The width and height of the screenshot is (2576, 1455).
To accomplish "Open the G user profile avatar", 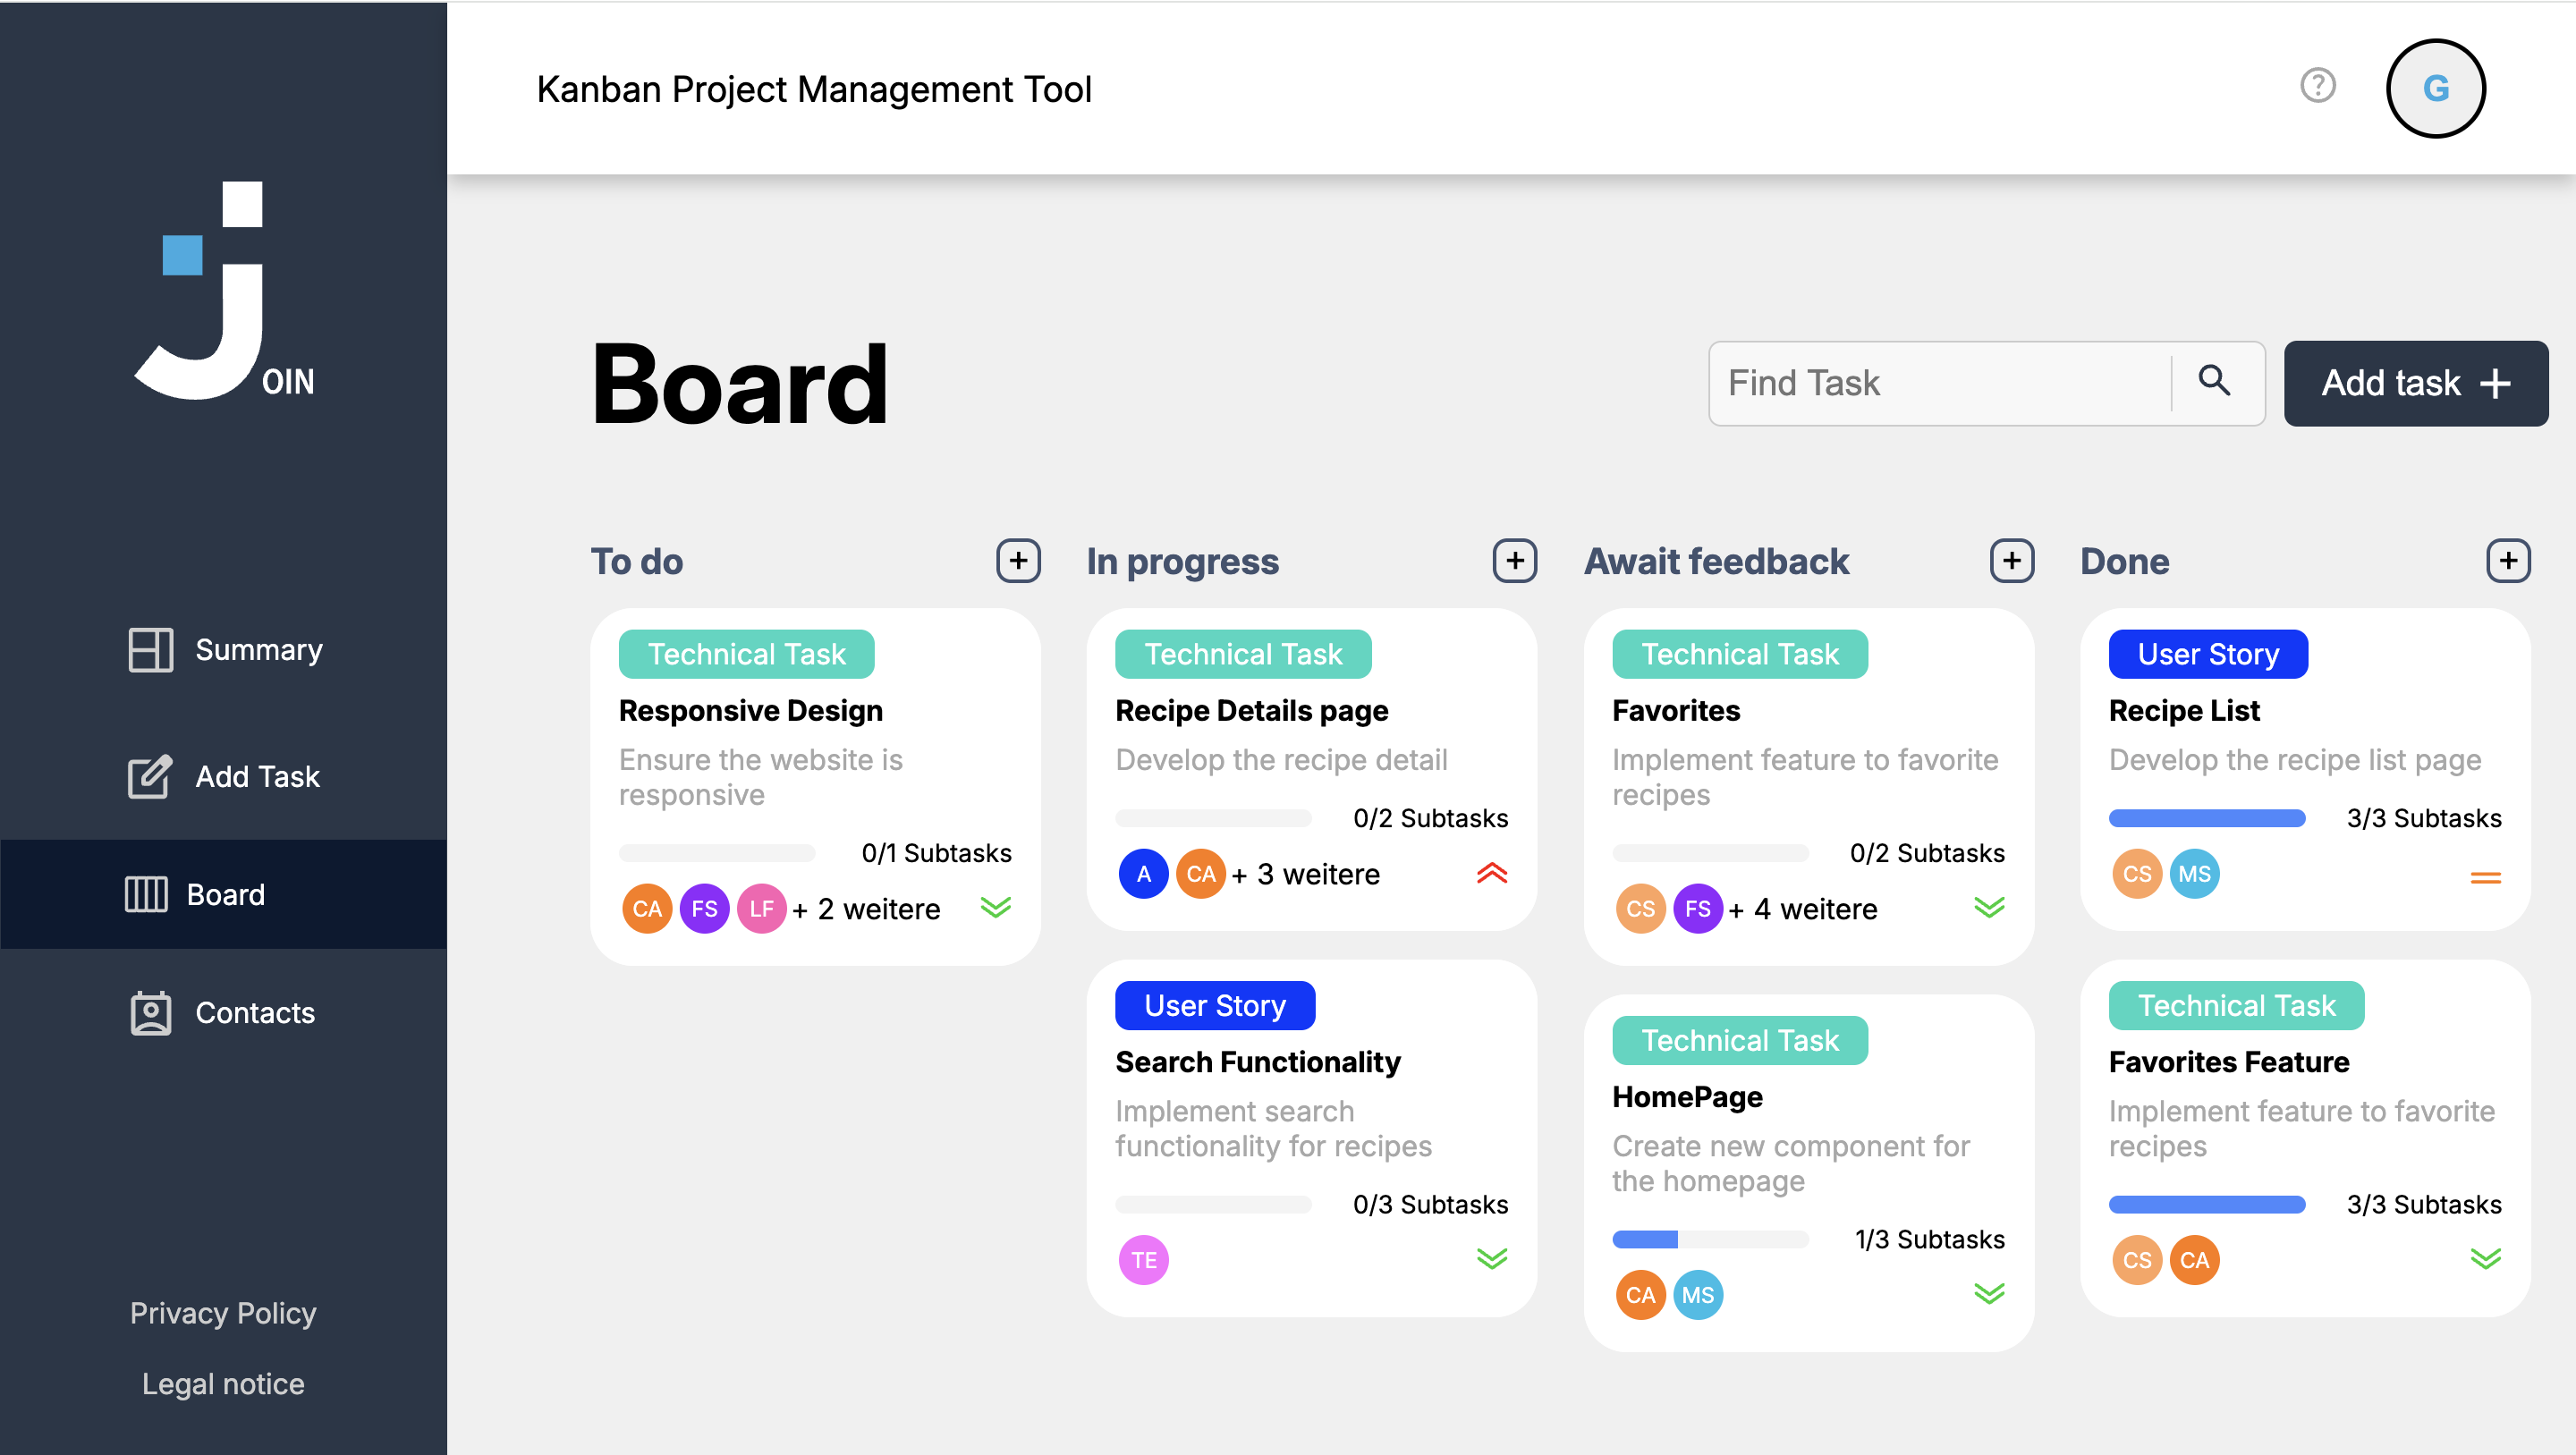I will click(2435, 88).
